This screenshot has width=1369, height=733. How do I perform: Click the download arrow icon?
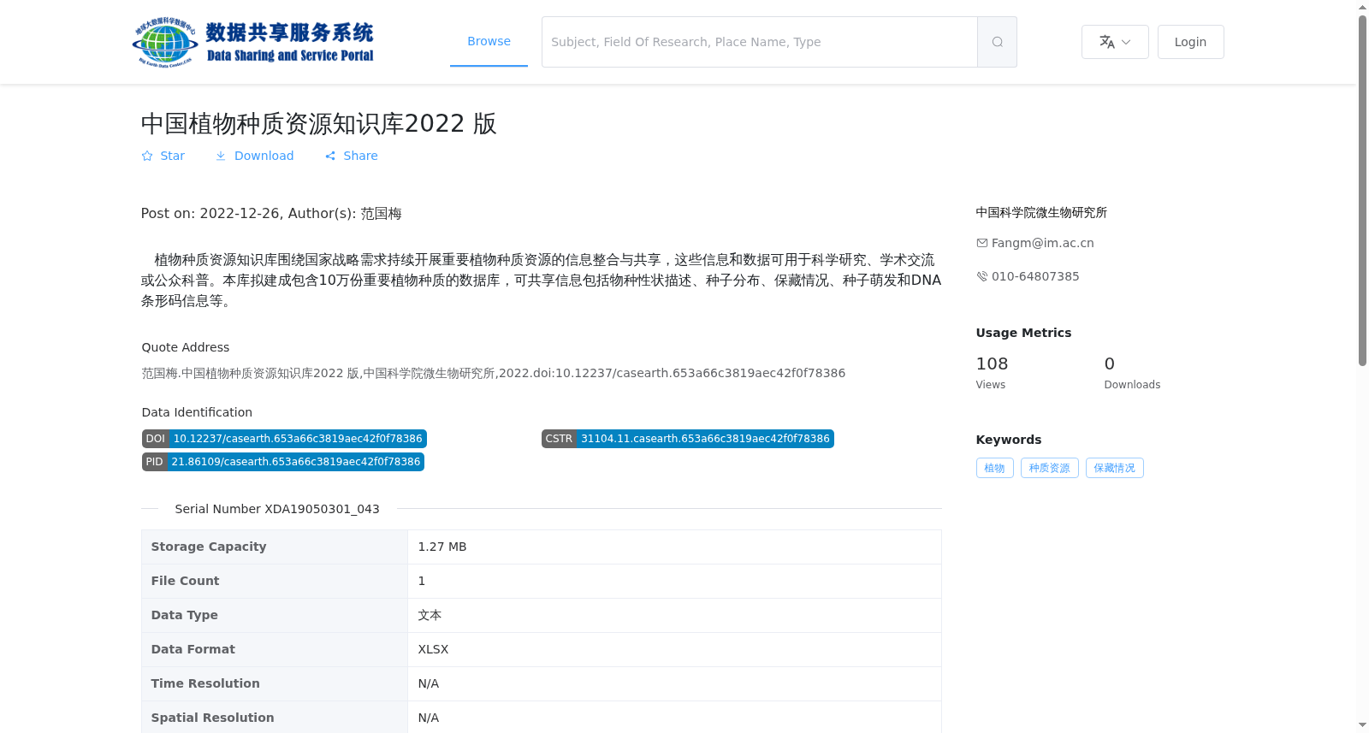221,156
